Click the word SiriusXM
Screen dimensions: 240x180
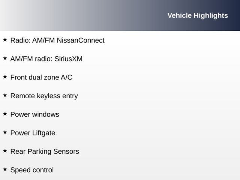pos(68,59)
